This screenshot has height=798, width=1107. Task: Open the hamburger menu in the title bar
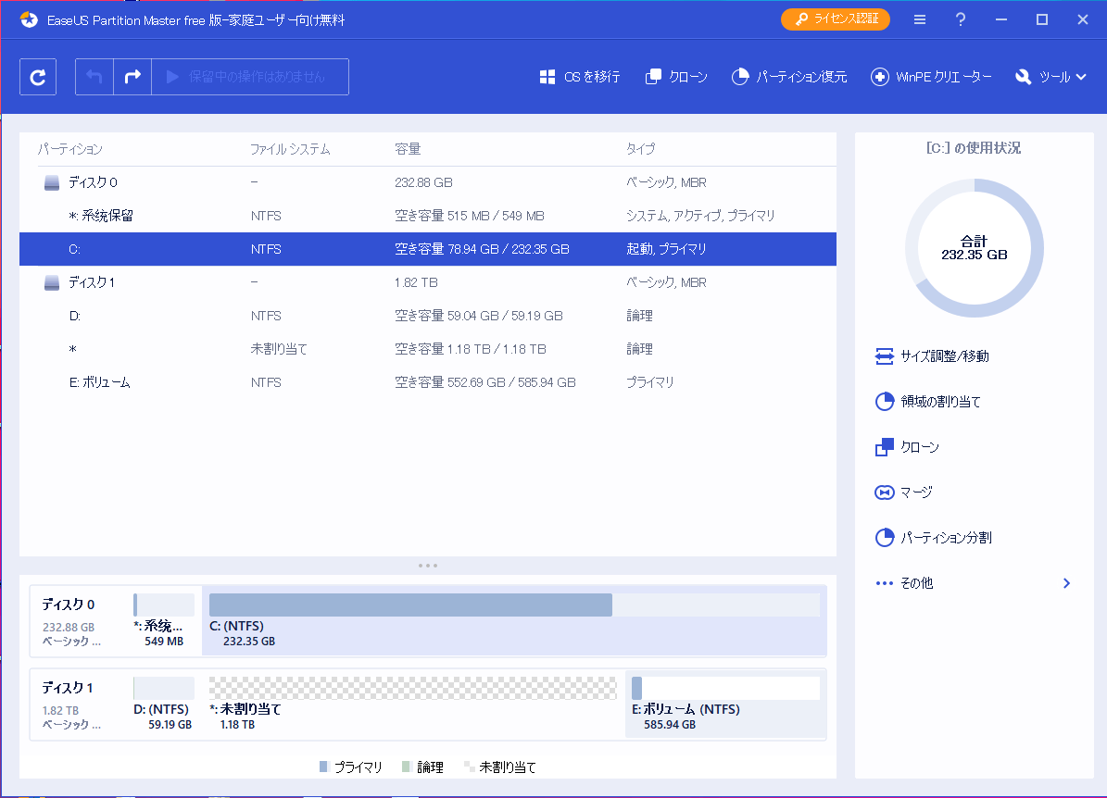coord(919,19)
